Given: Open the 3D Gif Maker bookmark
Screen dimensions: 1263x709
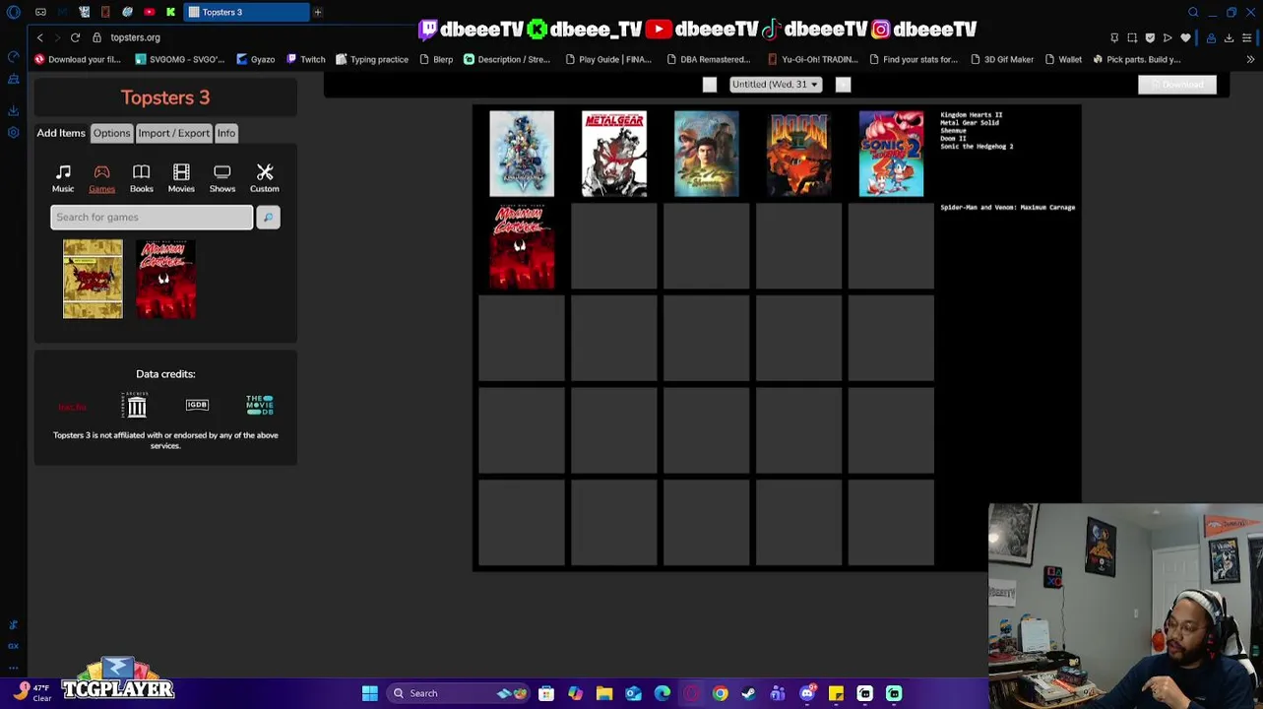Looking at the screenshot, I should tap(1001, 59).
